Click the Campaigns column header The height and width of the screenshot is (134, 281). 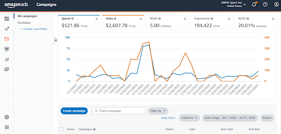click(85, 129)
